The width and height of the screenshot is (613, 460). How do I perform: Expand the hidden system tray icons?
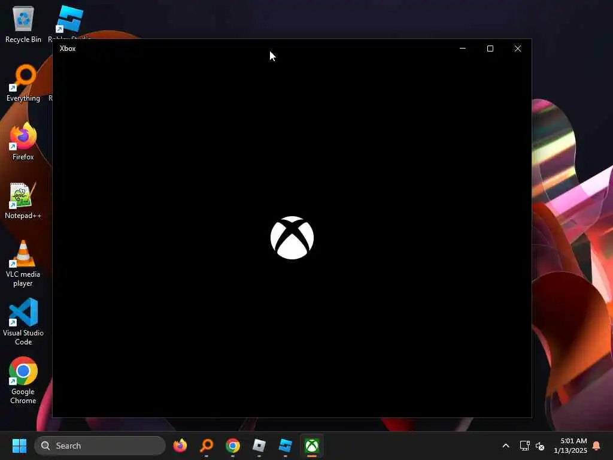[505, 446]
